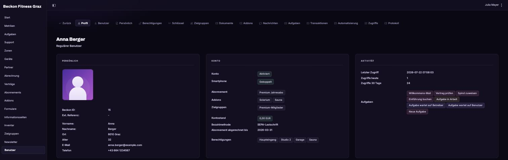Open Zonen in the sidebar
Image resolution: width=508 pixels, height=160 pixels.
[23, 51]
